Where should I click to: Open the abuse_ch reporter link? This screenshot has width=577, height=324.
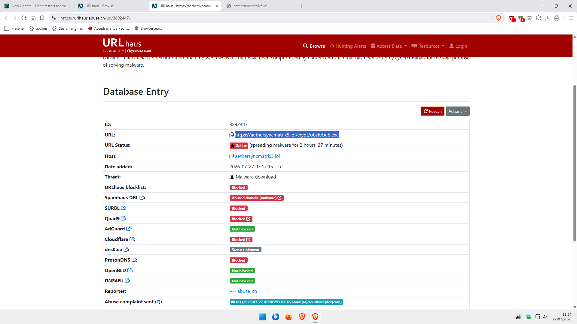[x=247, y=291]
